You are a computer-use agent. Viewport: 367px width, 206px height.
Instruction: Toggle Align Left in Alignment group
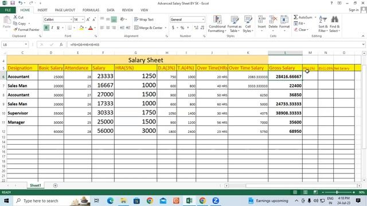[x=102, y=28]
